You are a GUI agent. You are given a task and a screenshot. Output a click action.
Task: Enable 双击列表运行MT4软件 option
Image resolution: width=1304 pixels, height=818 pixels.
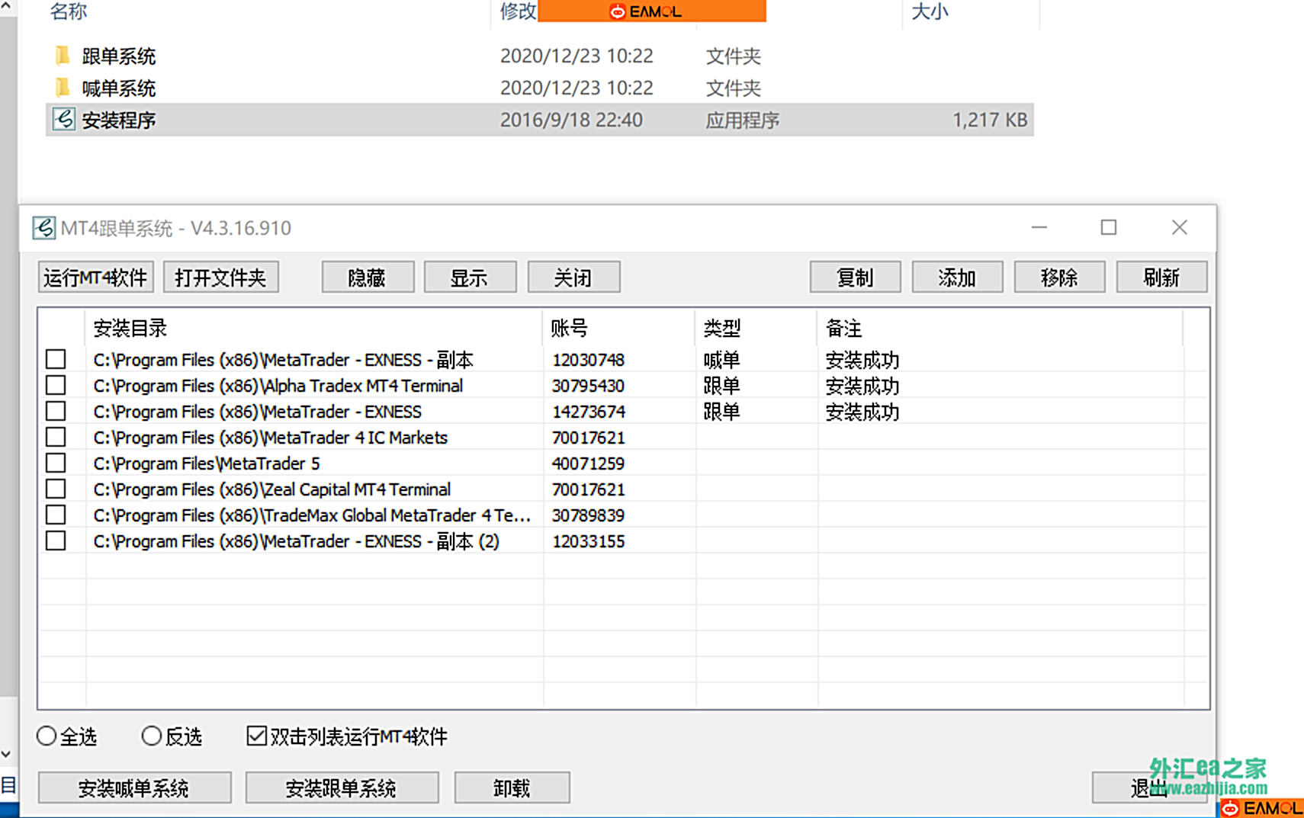(x=256, y=735)
